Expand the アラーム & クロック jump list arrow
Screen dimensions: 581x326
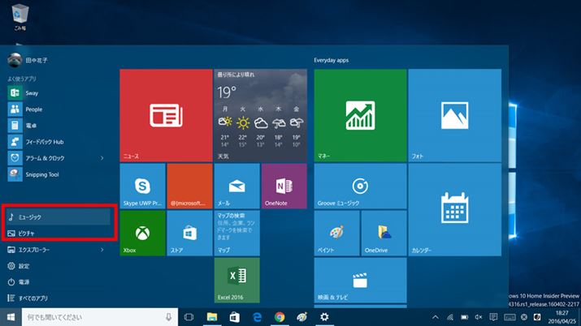click(x=102, y=157)
